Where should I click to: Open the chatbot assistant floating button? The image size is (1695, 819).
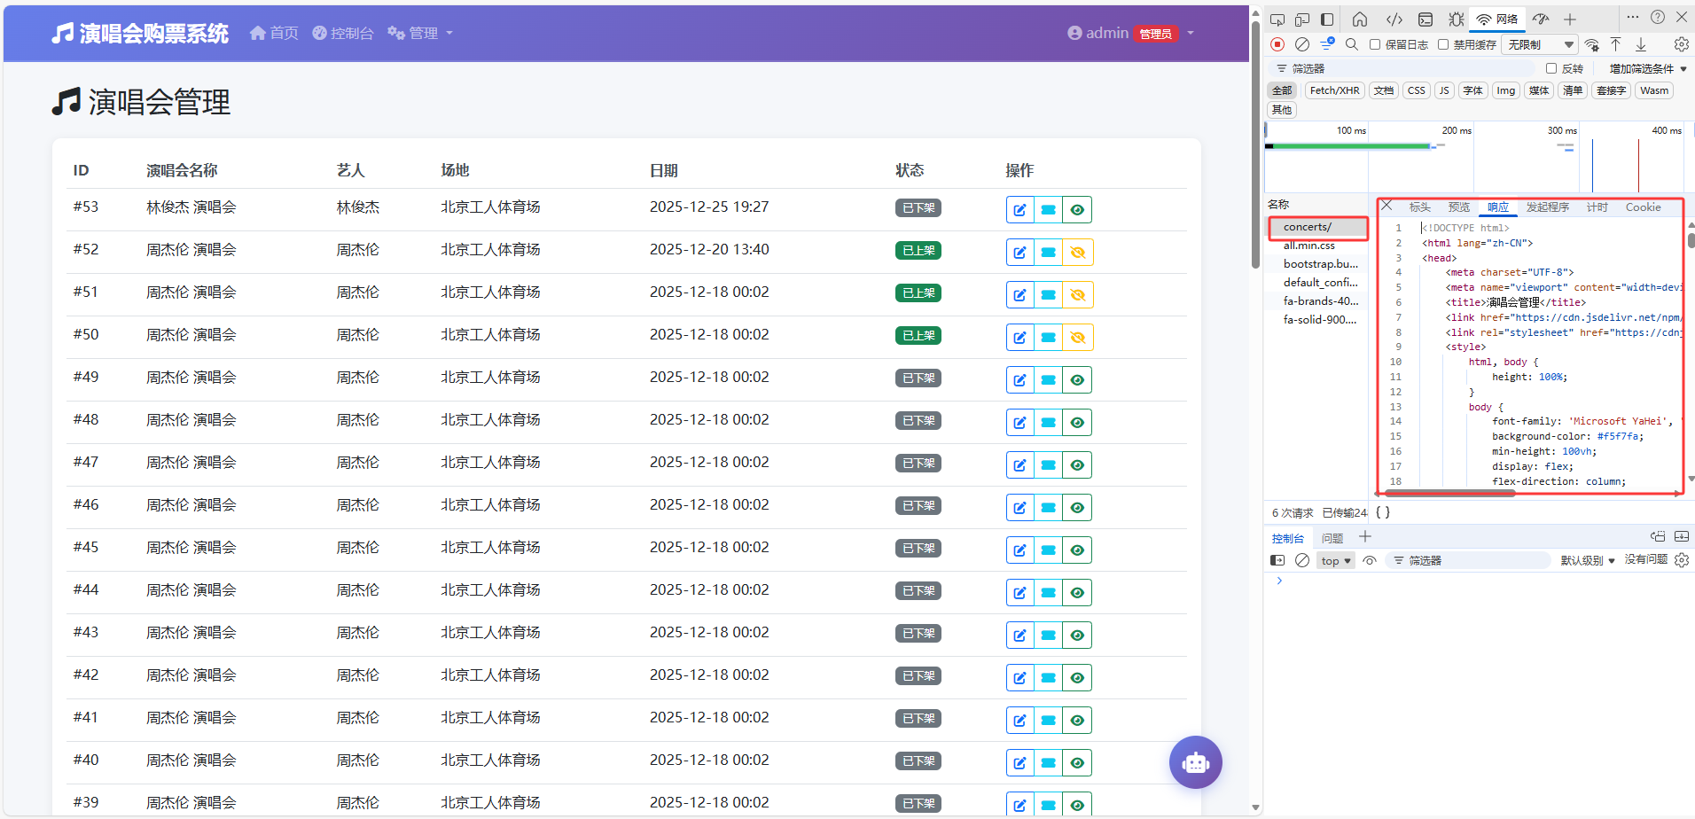[x=1195, y=762]
